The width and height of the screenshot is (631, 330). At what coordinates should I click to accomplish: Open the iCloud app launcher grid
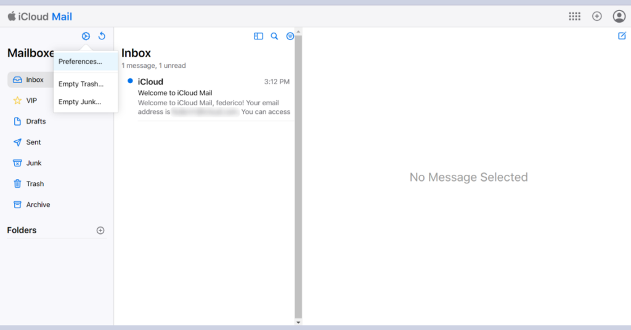click(x=574, y=17)
